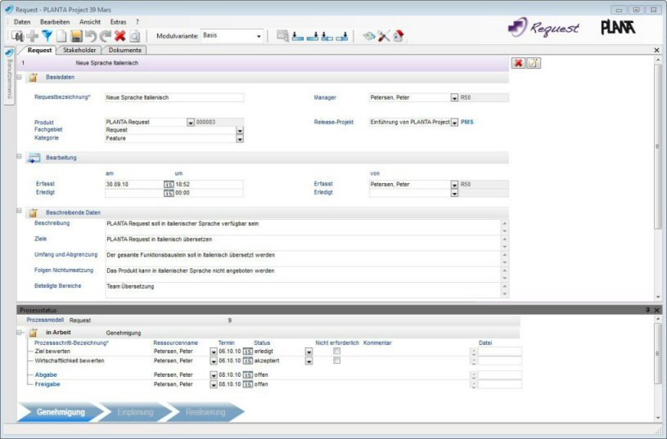Click the Einplanung phase arrow
Screen dimensions: 667x439
[135, 412]
